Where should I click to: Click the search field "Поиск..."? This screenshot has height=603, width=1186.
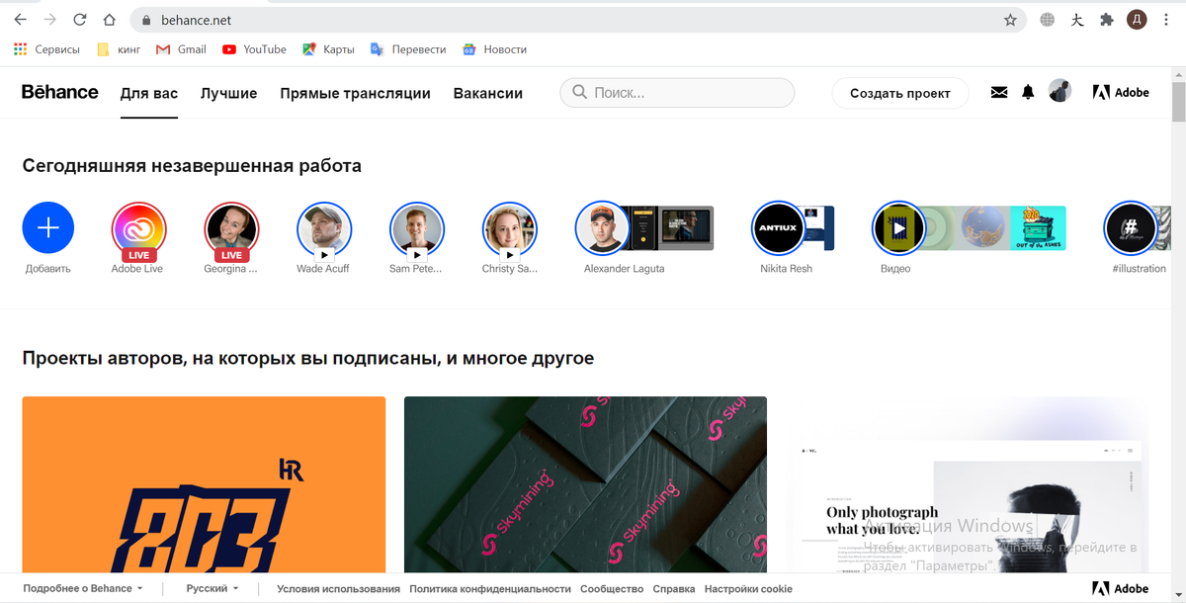click(677, 92)
